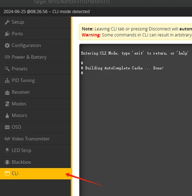This screenshot has width=192, height=196.
Task: Select the Video Transmitter tab
Action: tap(35, 139)
